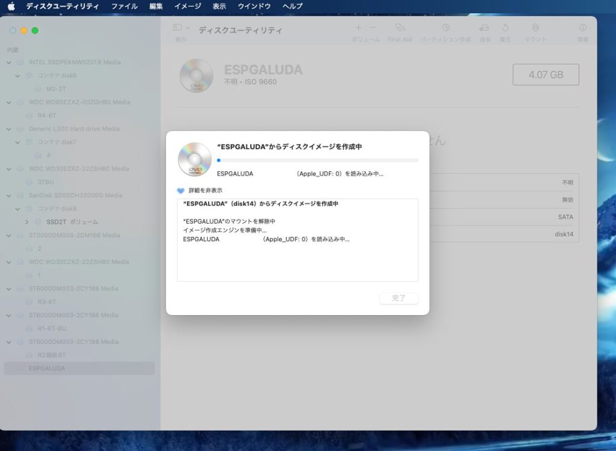The image size is (616, 451).
Task: Open the イメージ menu in menu bar
Action: (x=188, y=6)
